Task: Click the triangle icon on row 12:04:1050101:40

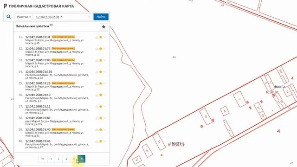Action: (97, 130)
